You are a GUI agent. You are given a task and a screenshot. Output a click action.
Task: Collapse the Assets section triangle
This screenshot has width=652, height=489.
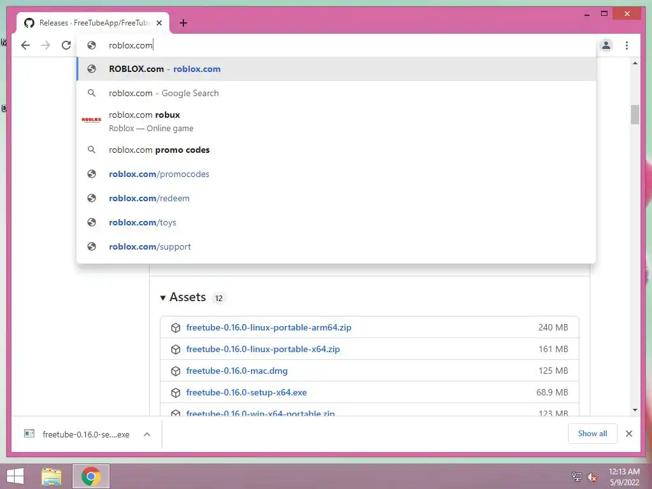click(x=162, y=298)
